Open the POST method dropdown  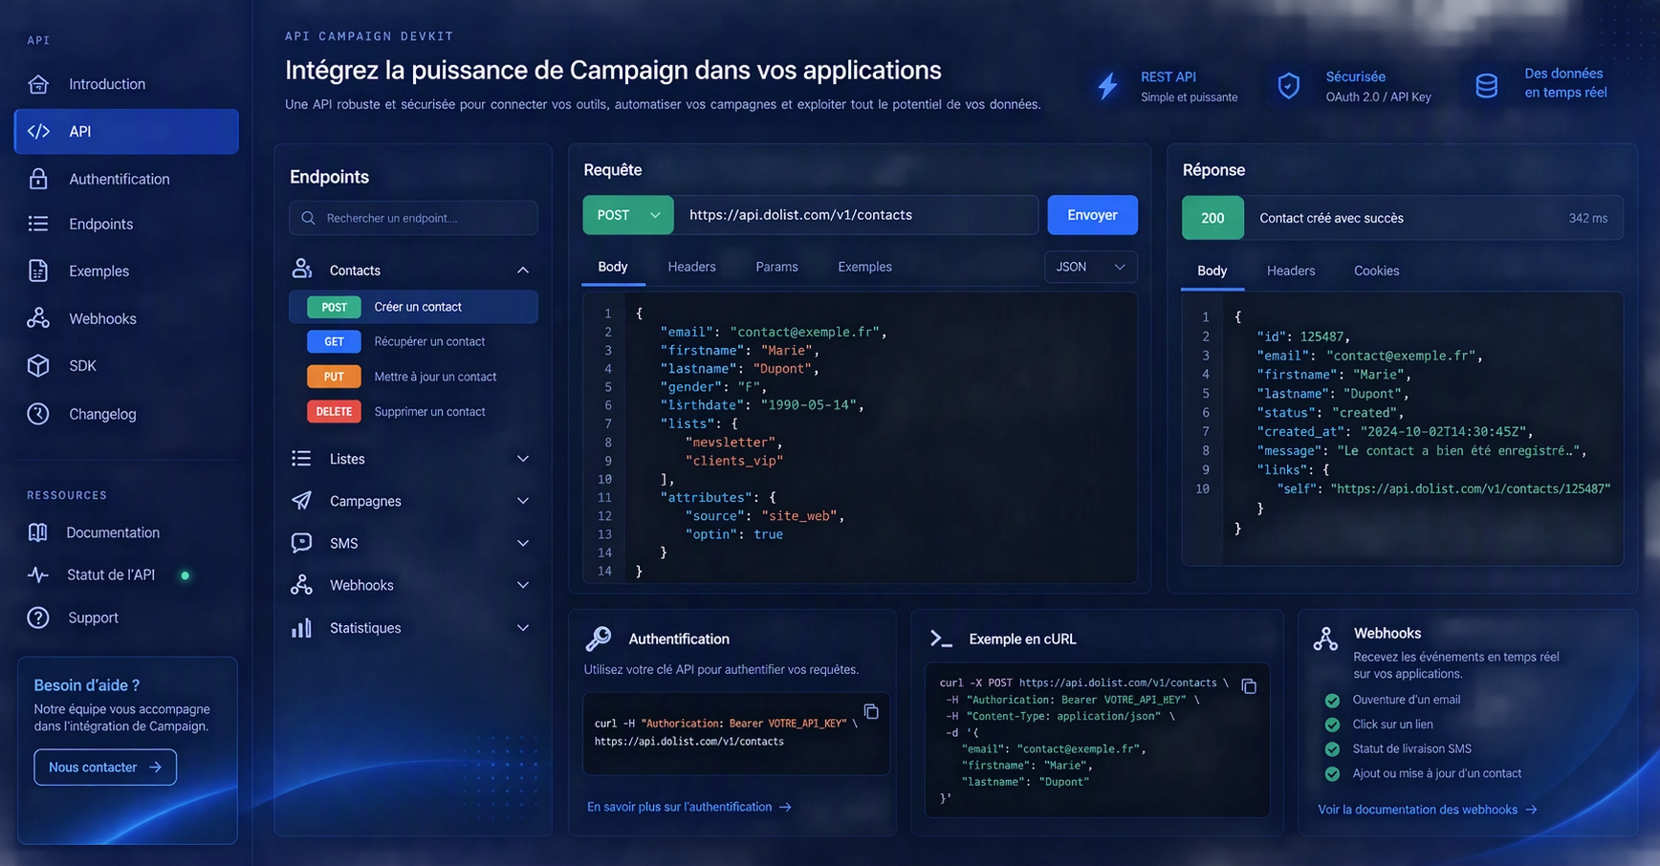[628, 215]
